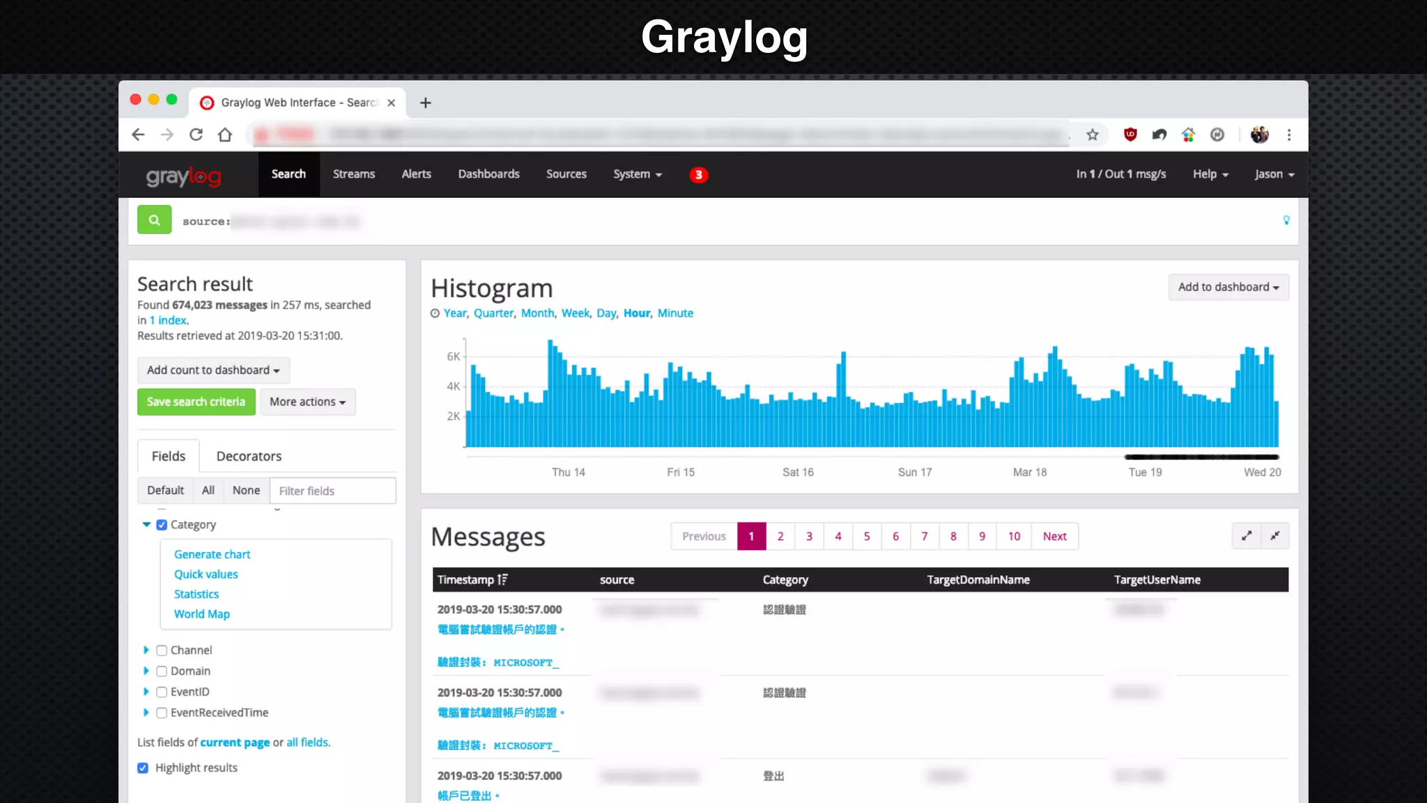The height and width of the screenshot is (803, 1427).
Task: Check the Channel field checkbox
Action: [162, 650]
